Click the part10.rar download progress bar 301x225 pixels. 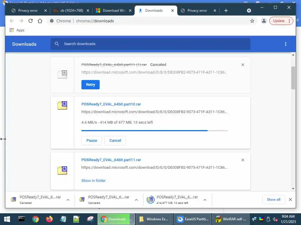coord(155,131)
